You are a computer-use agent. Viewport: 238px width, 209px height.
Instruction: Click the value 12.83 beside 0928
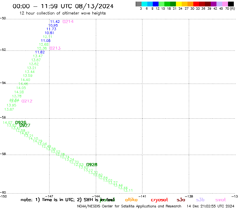tap(78, 165)
